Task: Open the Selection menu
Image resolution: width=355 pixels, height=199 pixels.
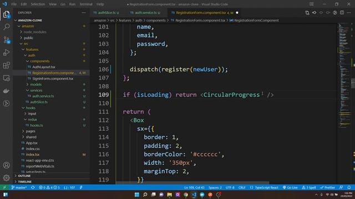Action: click(38, 4)
